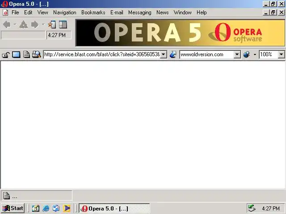This screenshot has height=214, width=286.
Task: Expand the search field dropdown
Action: click(237, 54)
